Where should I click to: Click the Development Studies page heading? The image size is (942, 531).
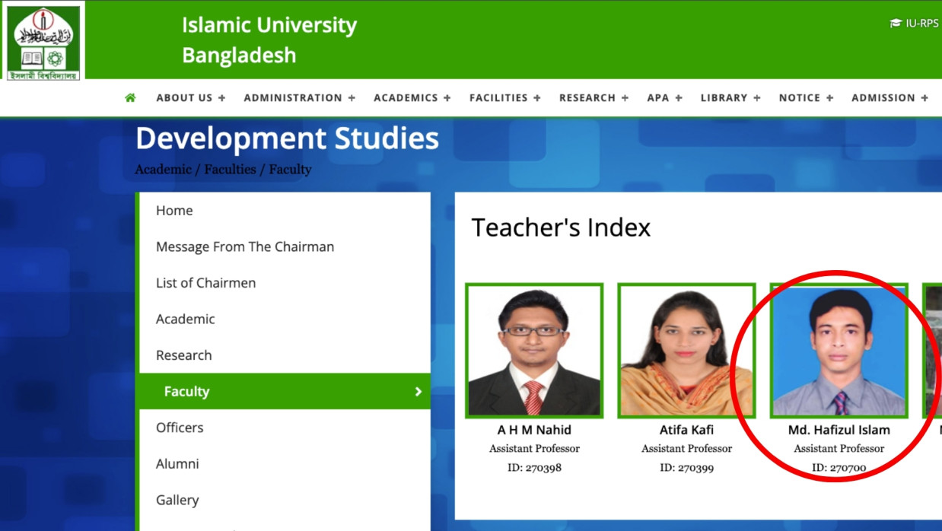[287, 139]
